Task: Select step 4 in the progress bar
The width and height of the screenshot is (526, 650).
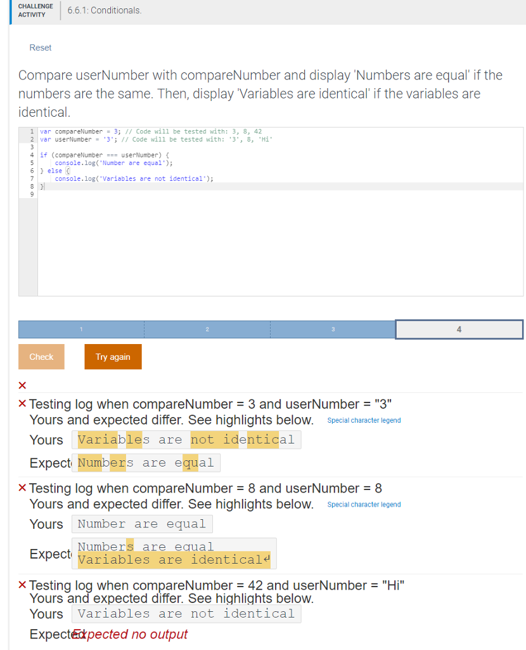Action: (459, 329)
